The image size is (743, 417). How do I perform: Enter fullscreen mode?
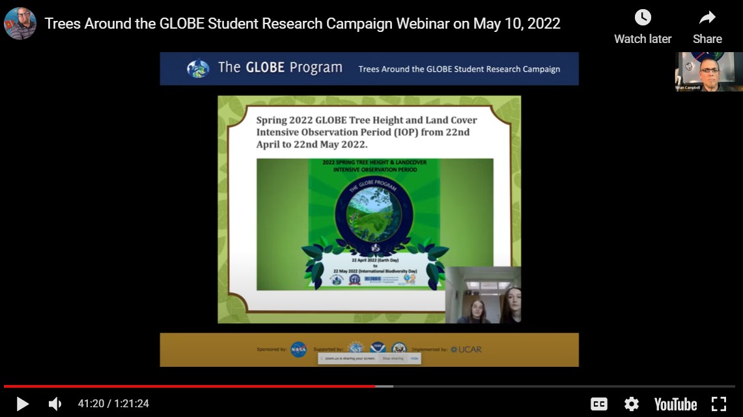719,404
